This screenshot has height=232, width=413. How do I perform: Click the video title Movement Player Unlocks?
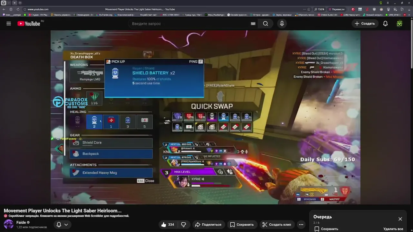pos(63,211)
